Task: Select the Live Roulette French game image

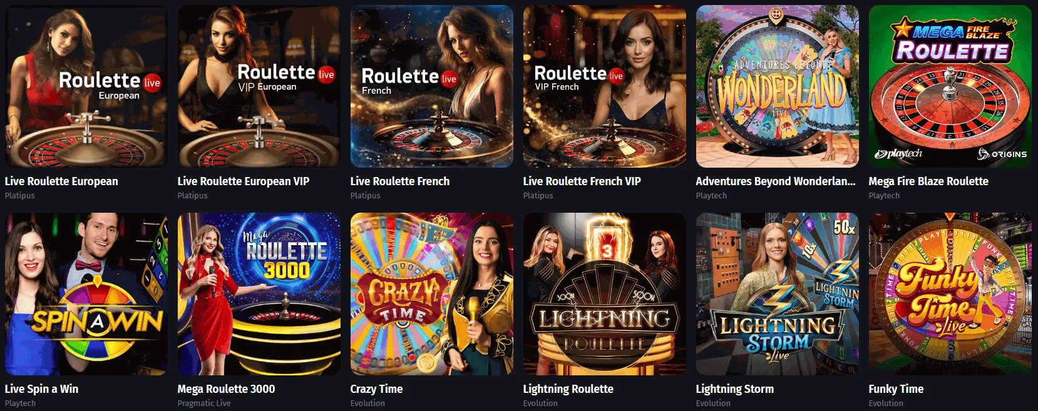Action: 432,86
